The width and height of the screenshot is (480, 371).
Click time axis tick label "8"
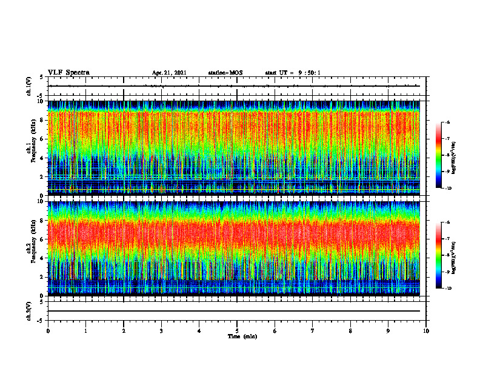tap(350, 331)
